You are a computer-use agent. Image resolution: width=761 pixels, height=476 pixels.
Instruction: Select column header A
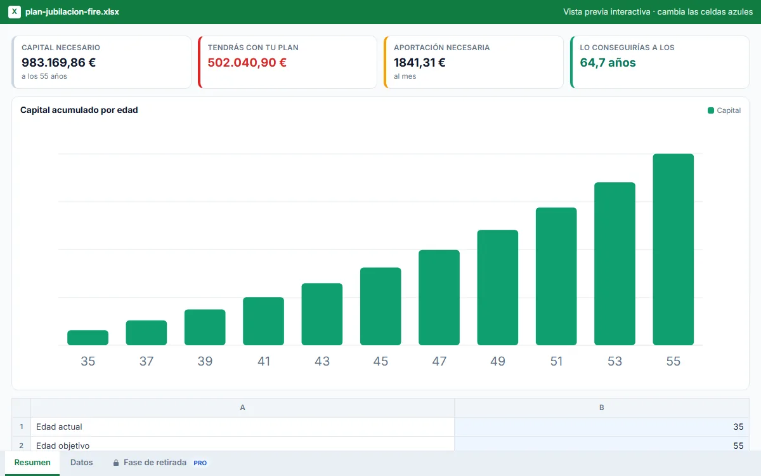click(243, 408)
